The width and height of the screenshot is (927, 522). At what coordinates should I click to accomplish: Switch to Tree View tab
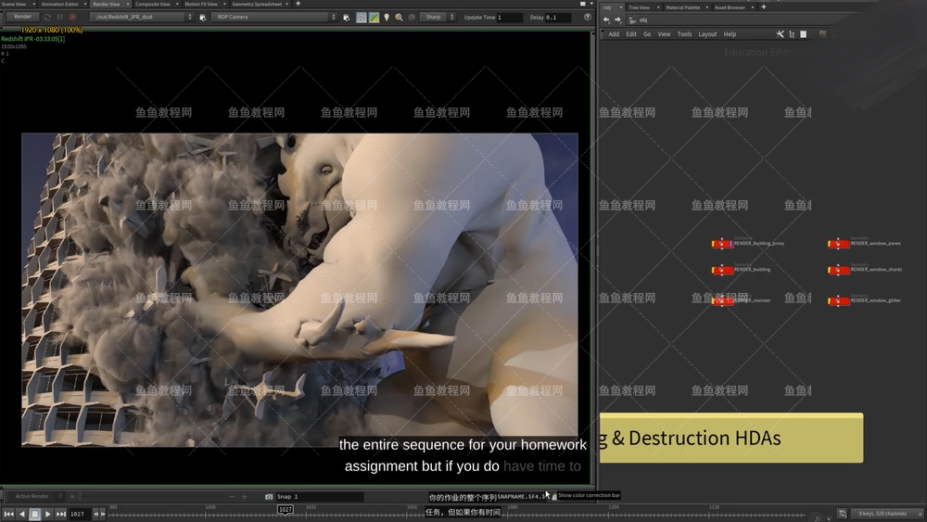(x=639, y=7)
